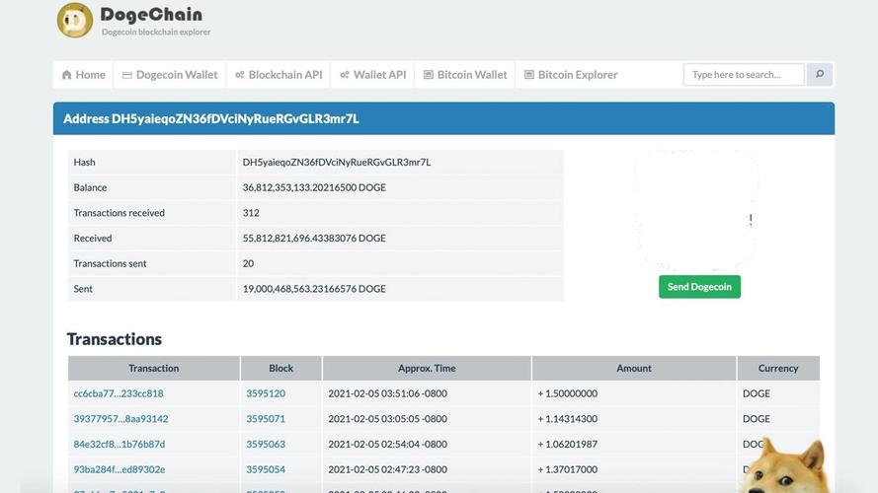Click DOGE currency in the 3595120 row
Screen dimensions: 878x493
(757, 393)
